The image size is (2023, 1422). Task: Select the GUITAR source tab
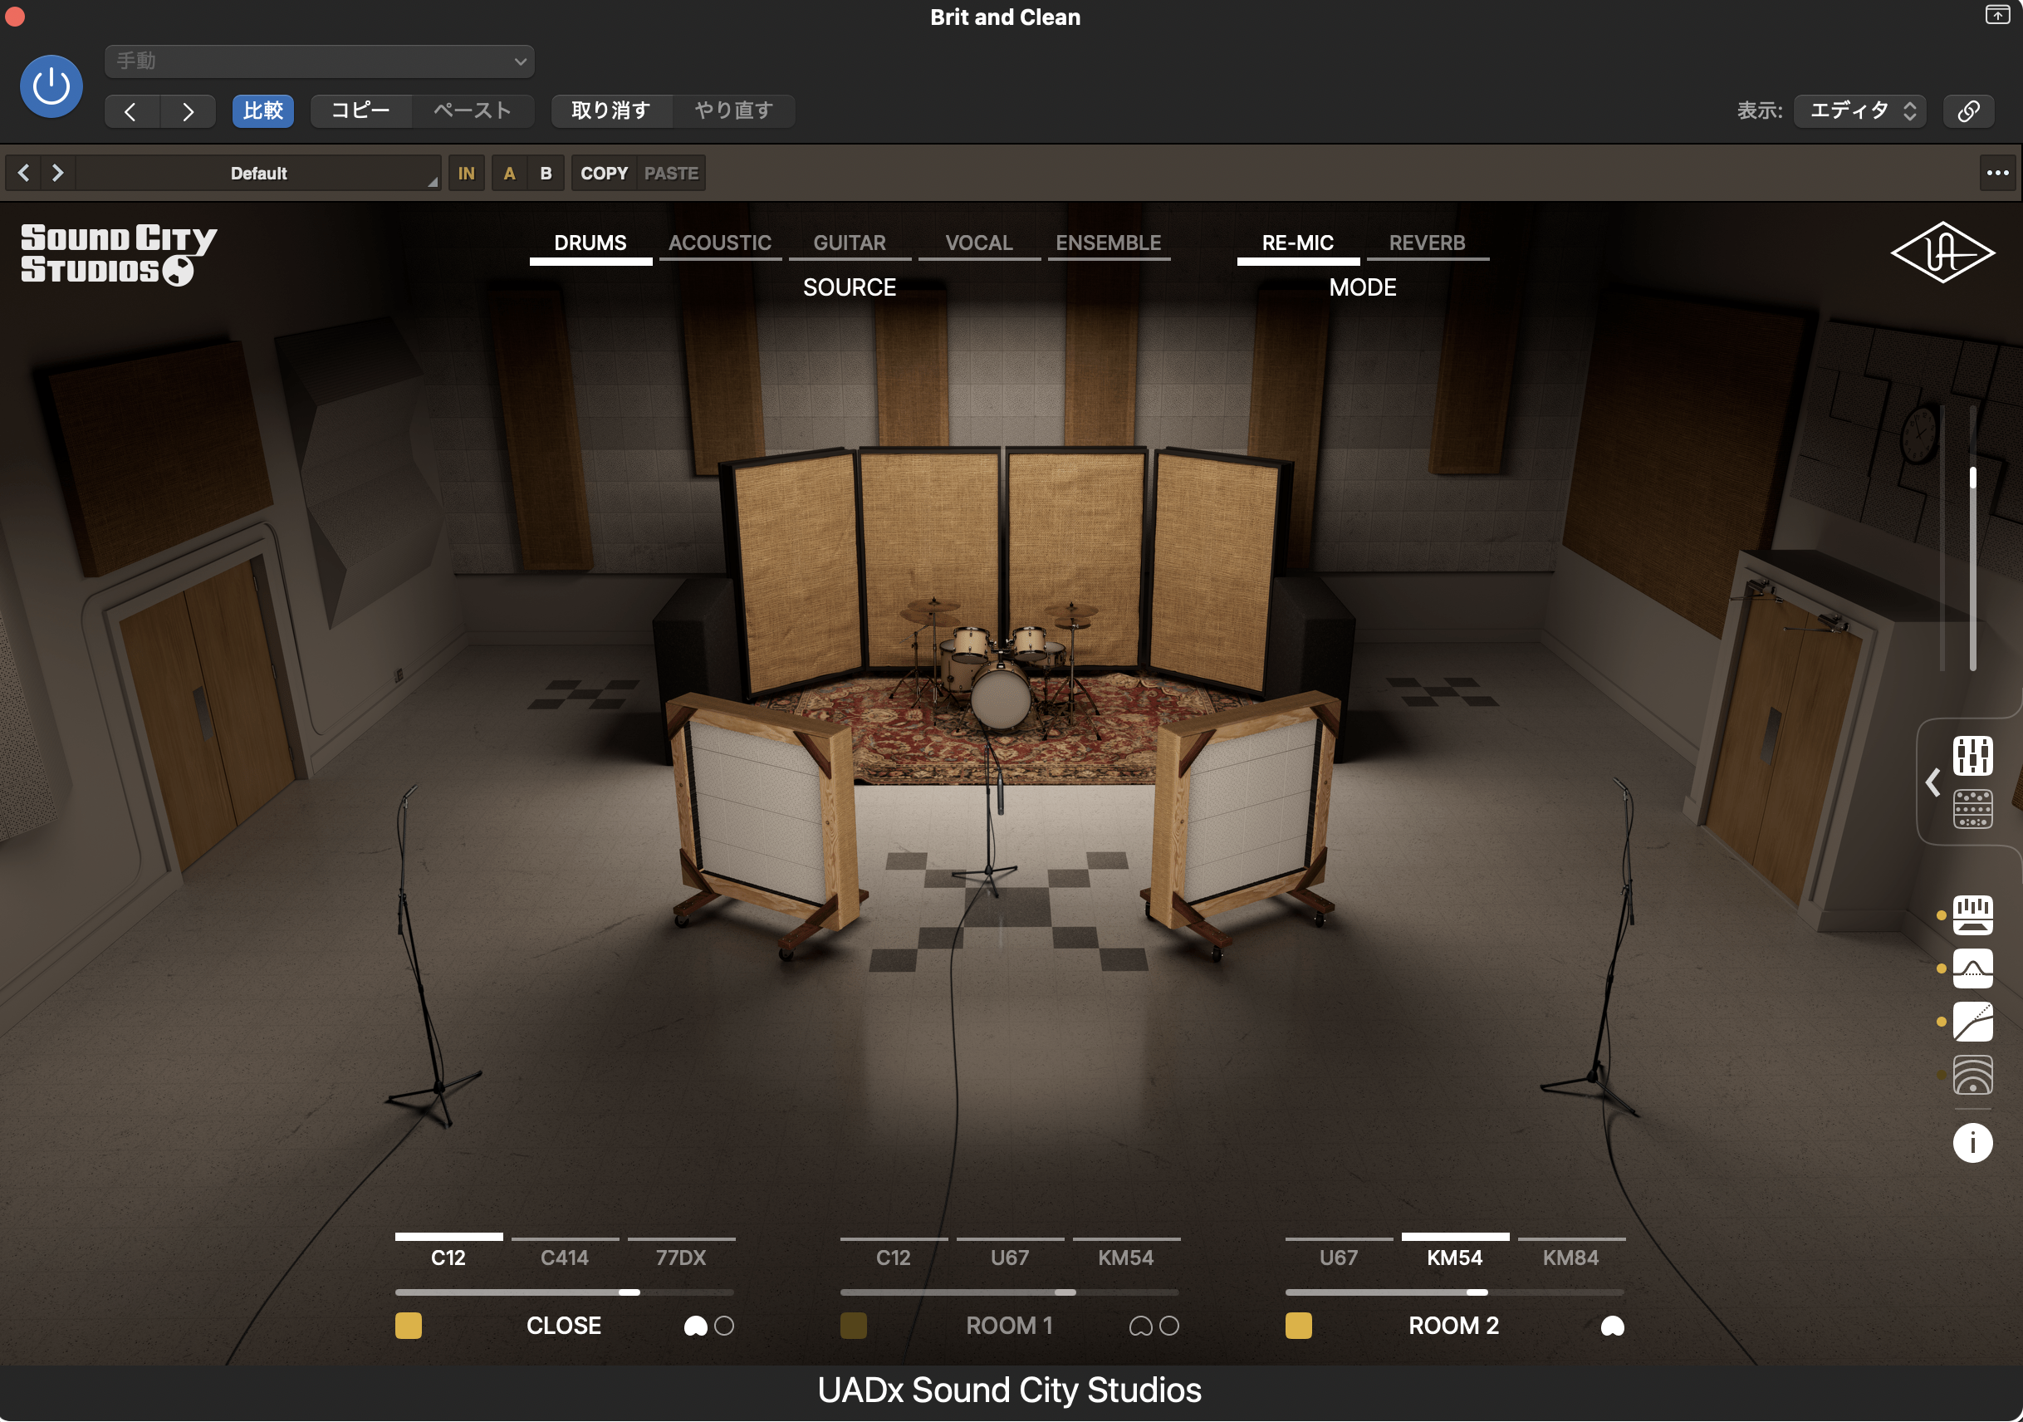(x=850, y=243)
